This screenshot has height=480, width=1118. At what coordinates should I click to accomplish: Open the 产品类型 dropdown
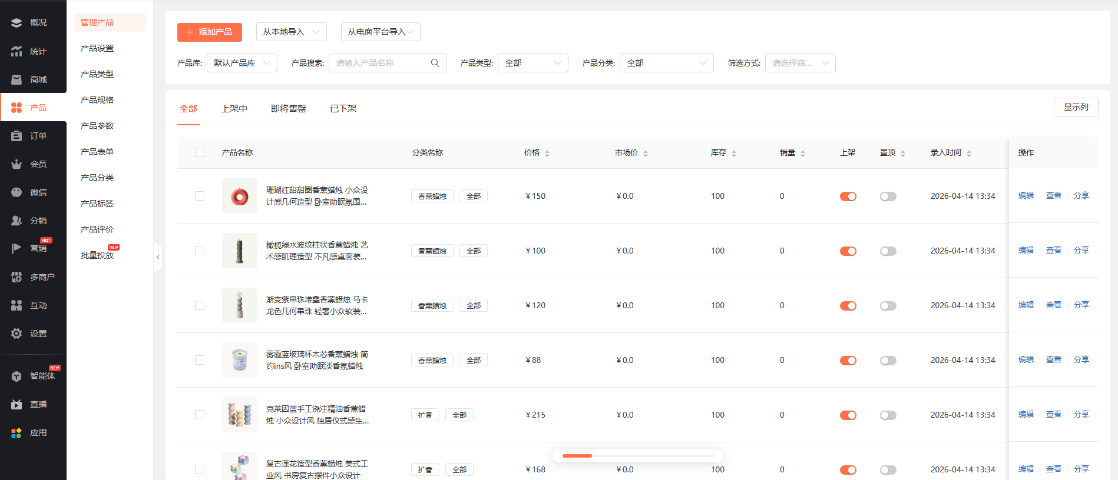(532, 63)
